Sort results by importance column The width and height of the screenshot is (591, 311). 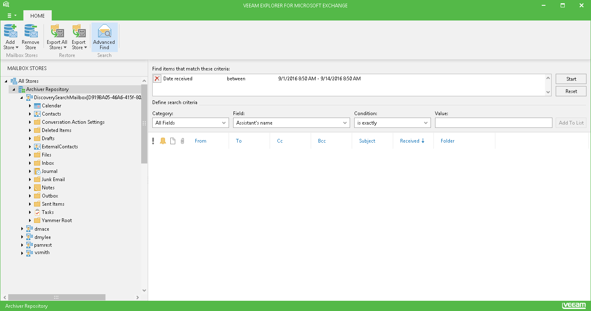coord(153,141)
